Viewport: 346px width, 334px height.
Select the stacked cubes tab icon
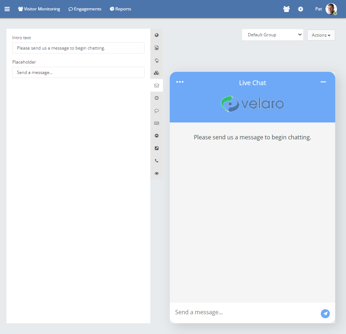(x=156, y=73)
